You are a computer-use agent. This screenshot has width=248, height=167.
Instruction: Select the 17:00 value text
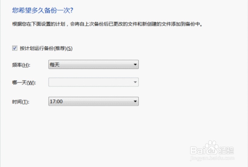[56, 101]
